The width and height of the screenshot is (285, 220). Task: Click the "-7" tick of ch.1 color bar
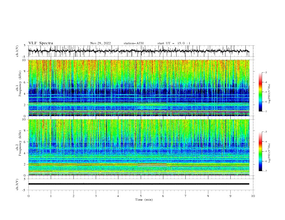click(265, 112)
